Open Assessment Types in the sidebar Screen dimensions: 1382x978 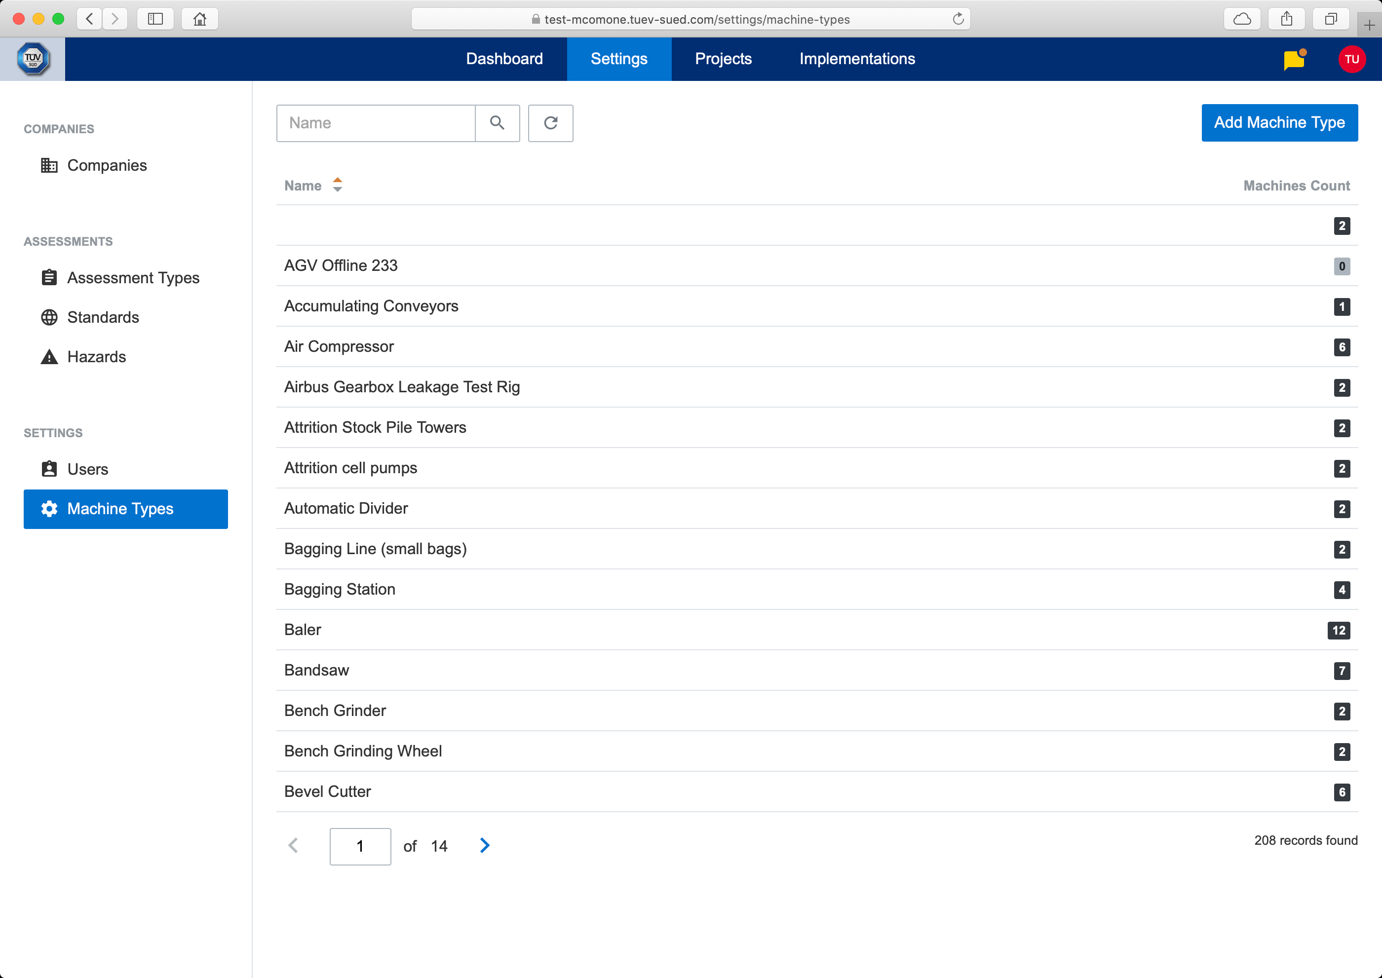(133, 278)
